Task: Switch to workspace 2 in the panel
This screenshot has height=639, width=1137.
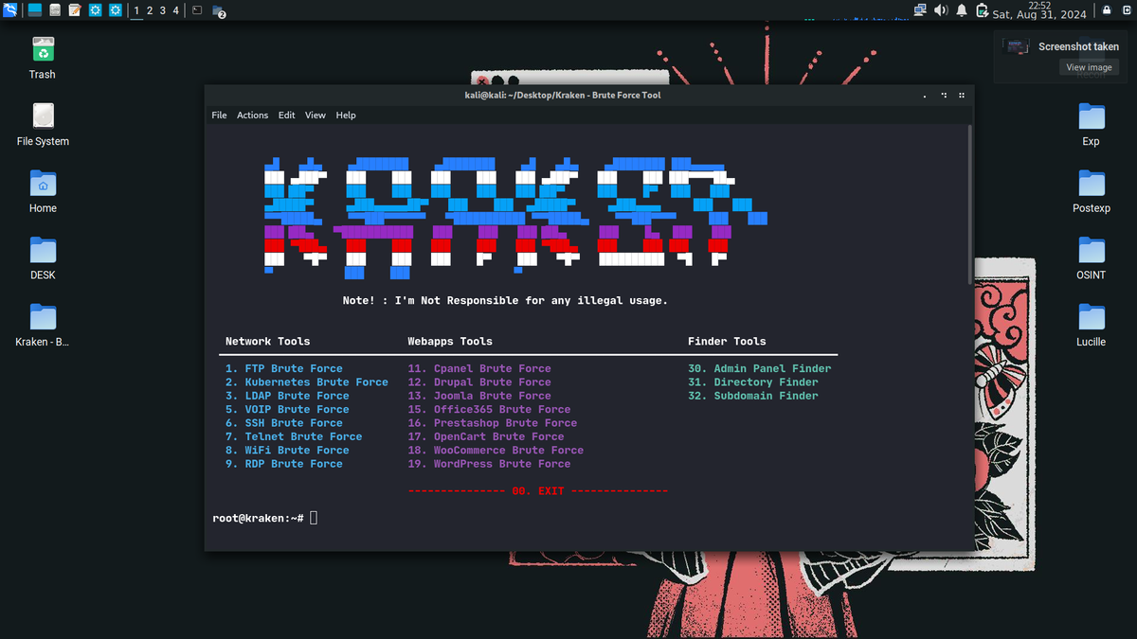Action: (149, 10)
